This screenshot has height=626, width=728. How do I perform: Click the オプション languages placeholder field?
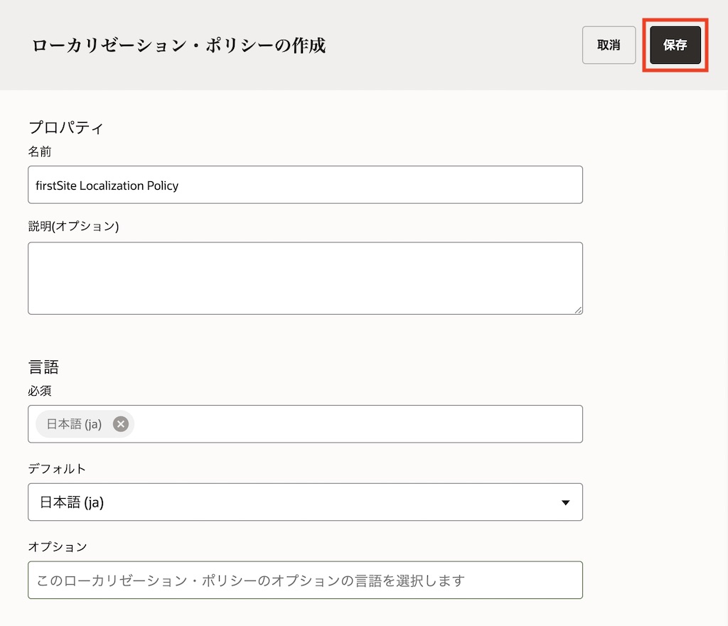[305, 581]
